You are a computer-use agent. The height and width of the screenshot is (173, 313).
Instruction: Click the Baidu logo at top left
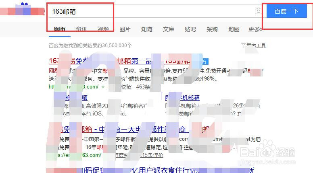coord(22,10)
